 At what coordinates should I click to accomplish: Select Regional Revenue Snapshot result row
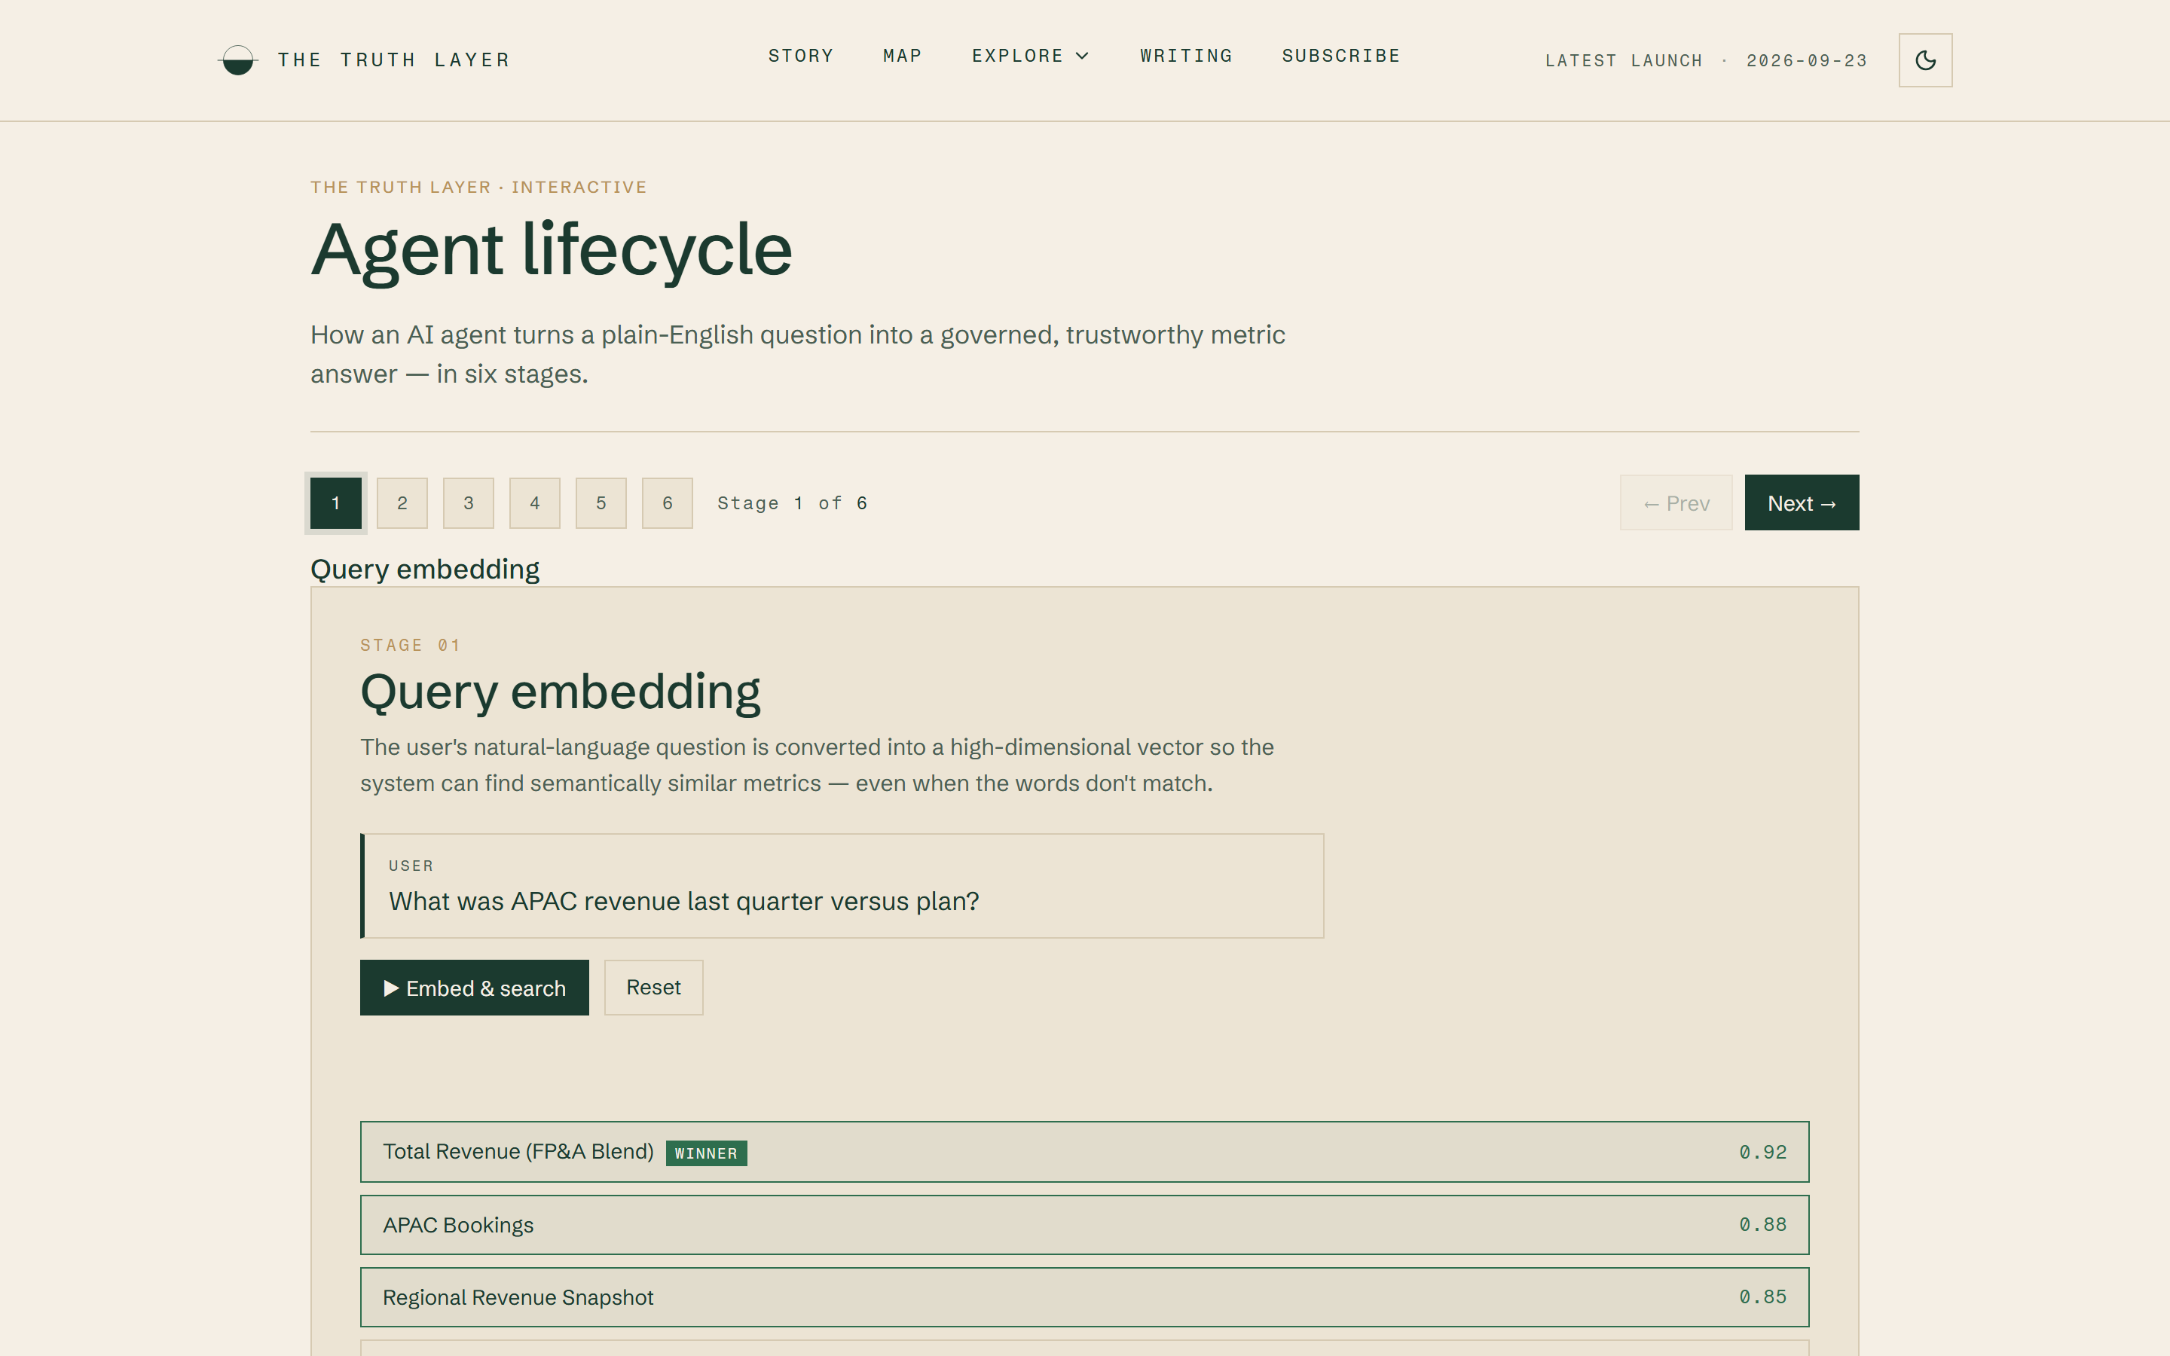[1084, 1298]
